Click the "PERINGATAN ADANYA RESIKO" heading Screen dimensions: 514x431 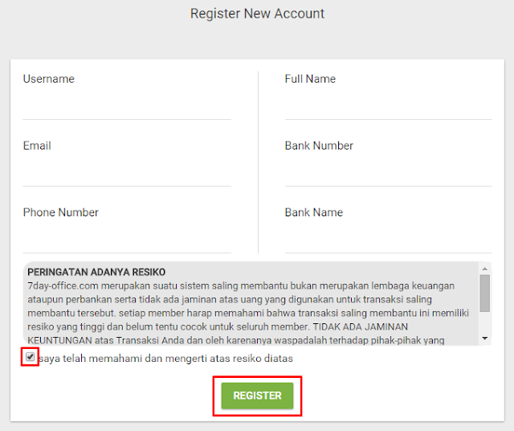(96, 273)
